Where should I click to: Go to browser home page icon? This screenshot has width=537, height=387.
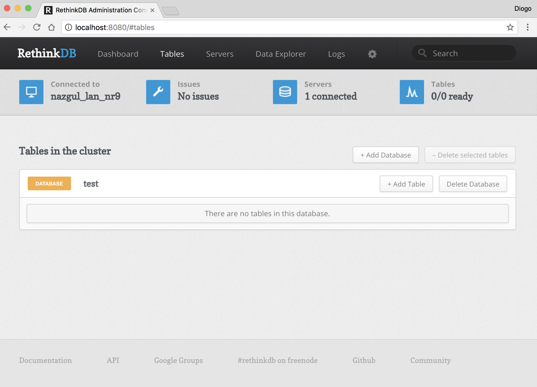tap(52, 27)
